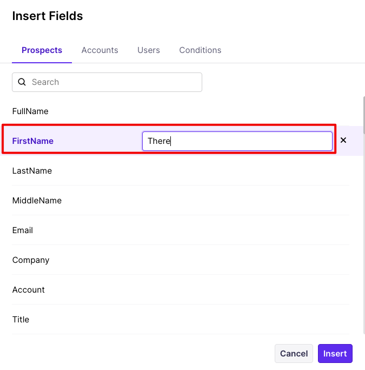Click the FirstName fallback text box containing "There"
The image size is (365, 370).
point(237,141)
